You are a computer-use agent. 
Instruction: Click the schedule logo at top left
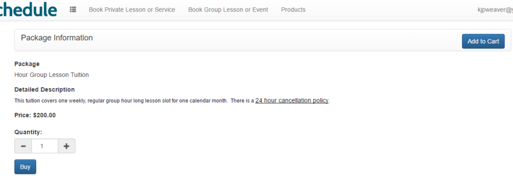pos(28,9)
